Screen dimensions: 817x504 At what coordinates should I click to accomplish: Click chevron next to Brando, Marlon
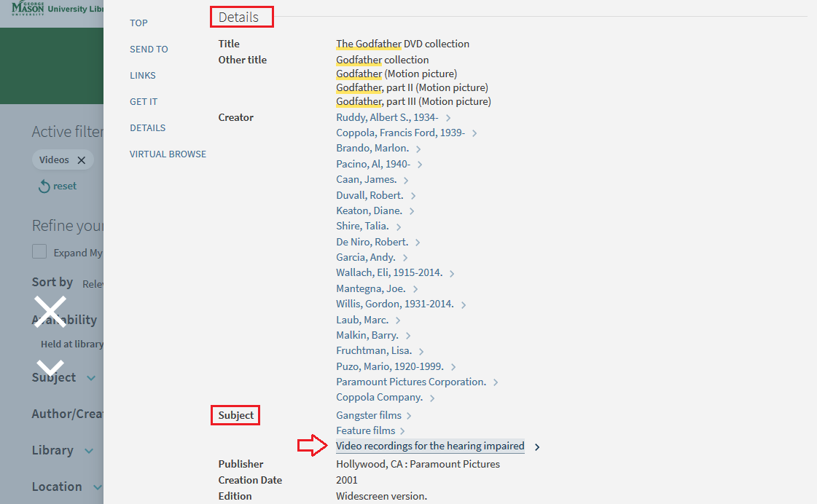(418, 149)
